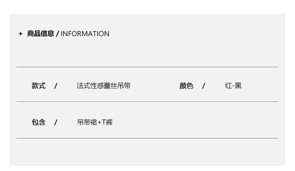
Task: Click the divider between 款式 and 包含 rows
Action: [147, 101]
